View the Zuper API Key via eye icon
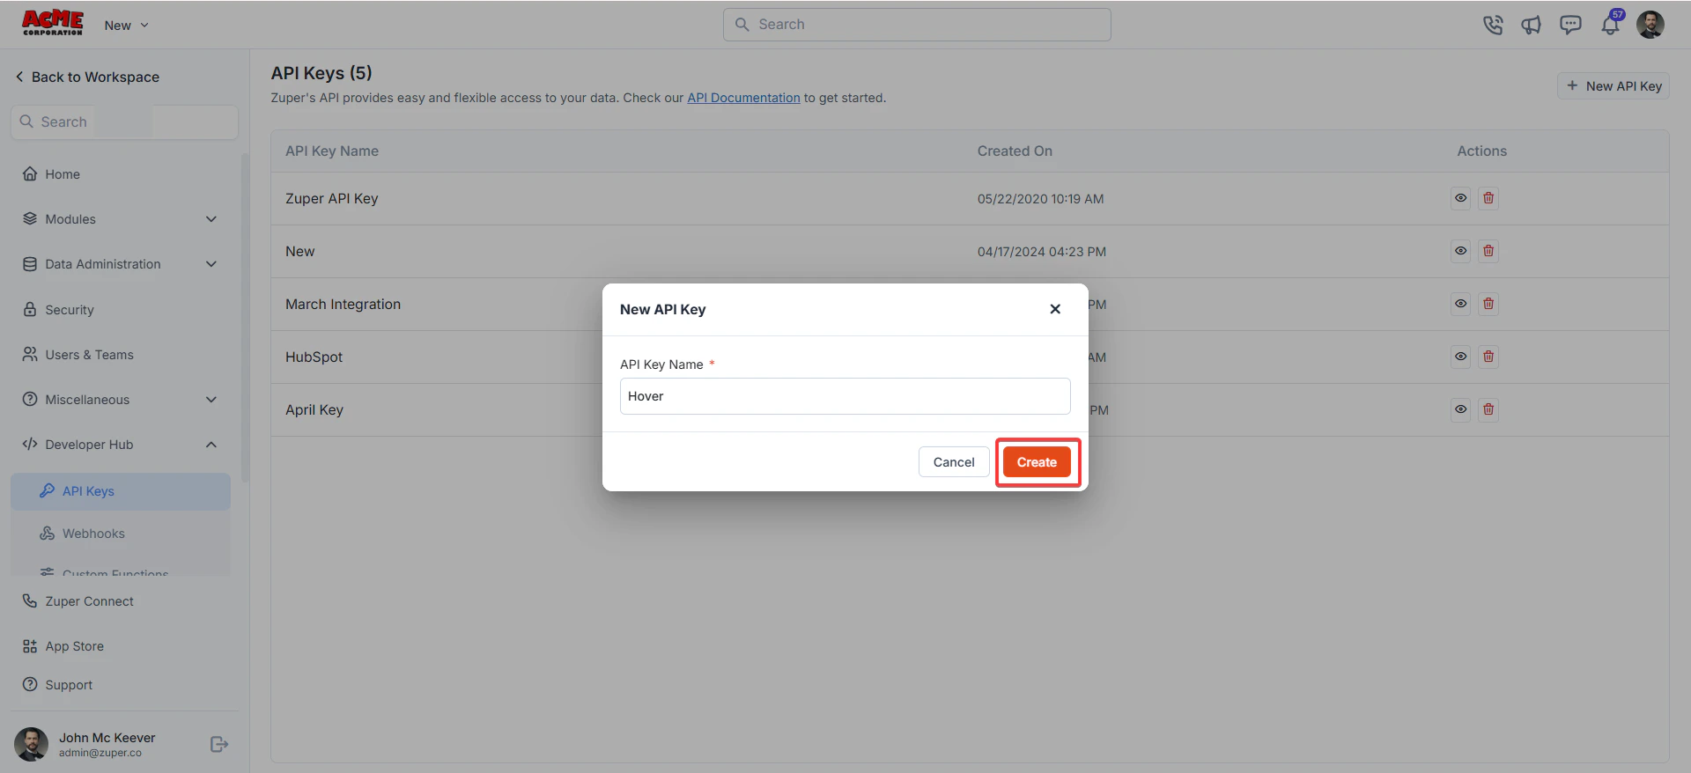 click(1461, 198)
